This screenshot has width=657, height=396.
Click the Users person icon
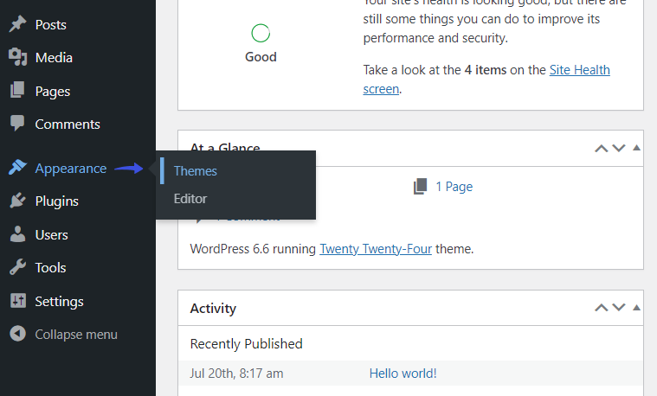click(17, 234)
